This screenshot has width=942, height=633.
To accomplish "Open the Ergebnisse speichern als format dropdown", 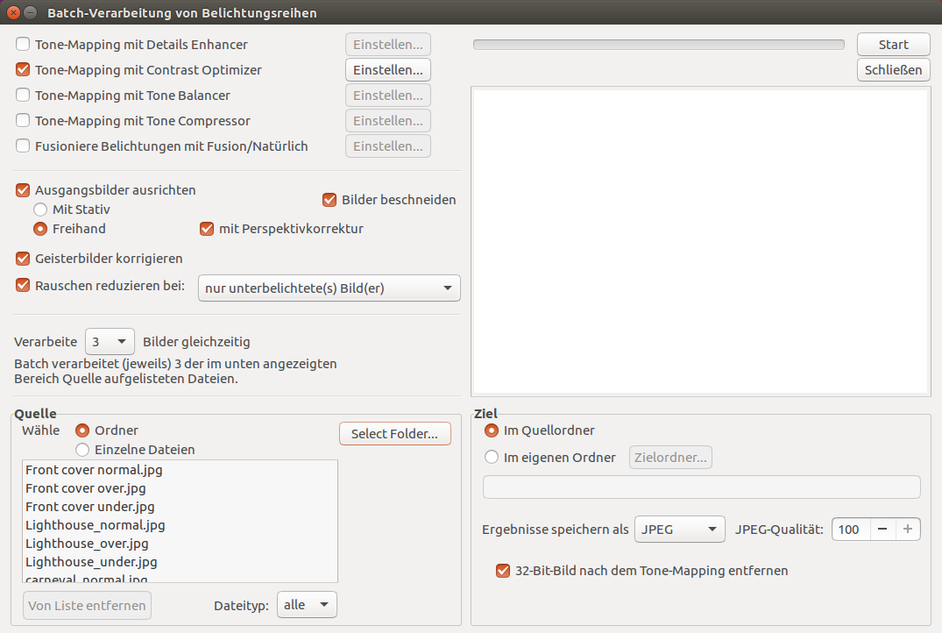I will point(679,530).
